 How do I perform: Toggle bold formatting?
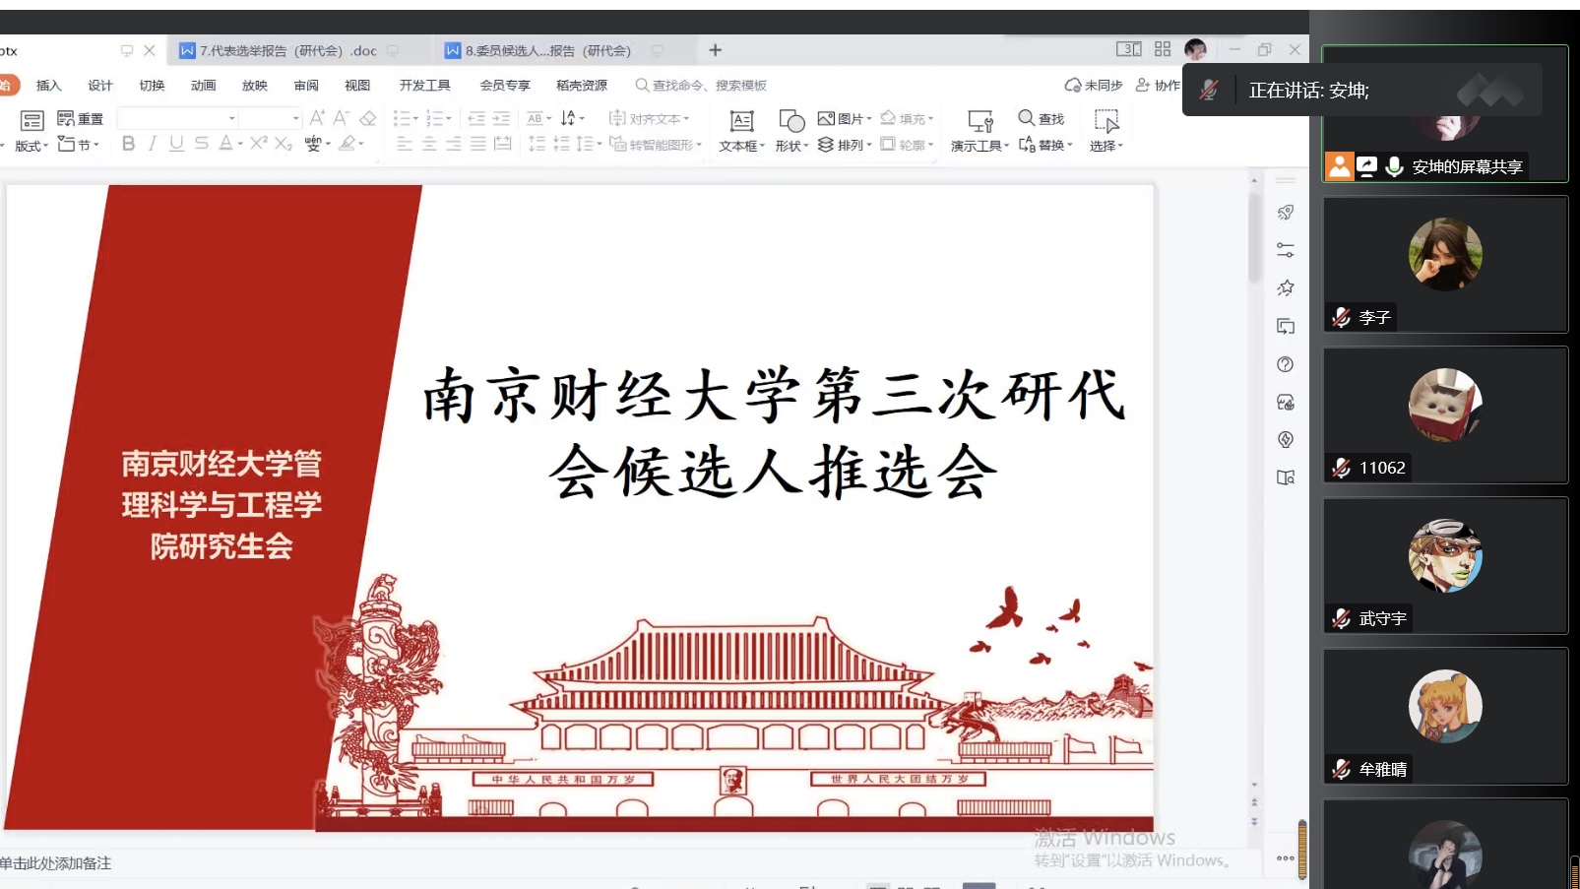click(x=128, y=144)
